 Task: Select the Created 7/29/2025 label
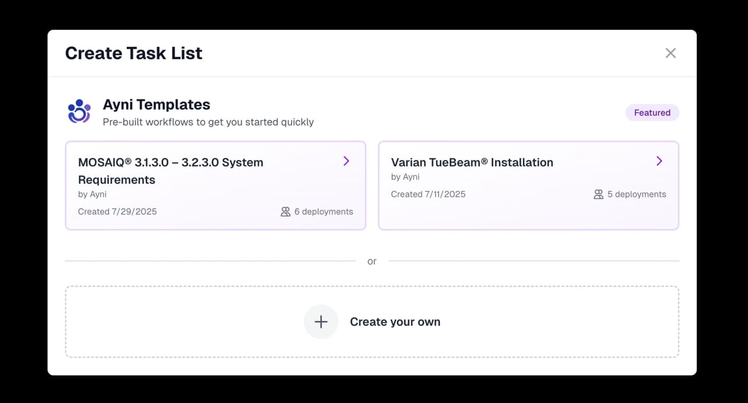117,212
